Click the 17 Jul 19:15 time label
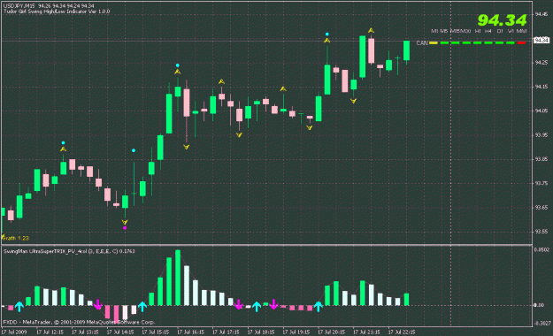 tap(296, 332)
